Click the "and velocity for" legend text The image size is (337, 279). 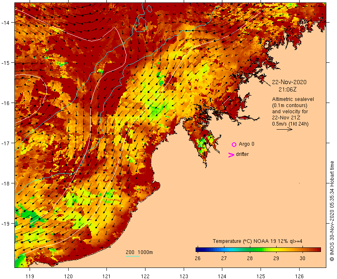(290, 112)
